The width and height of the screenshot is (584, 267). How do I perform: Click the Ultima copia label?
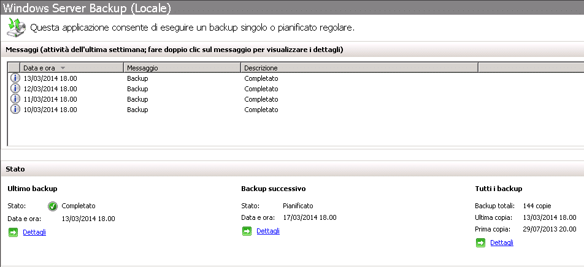pyautogui.click(x=493, y=217)
